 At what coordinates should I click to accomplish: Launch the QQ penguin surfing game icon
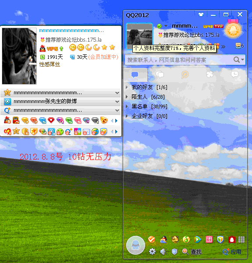tap(163, 239)
